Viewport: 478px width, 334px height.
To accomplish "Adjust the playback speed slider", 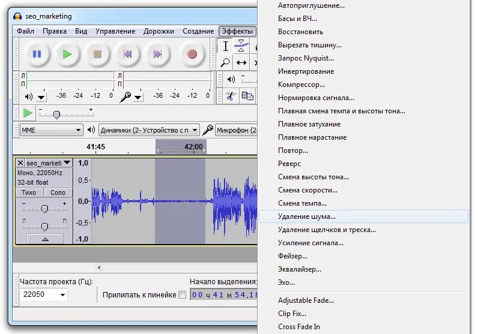I will [x=56, y=115].
